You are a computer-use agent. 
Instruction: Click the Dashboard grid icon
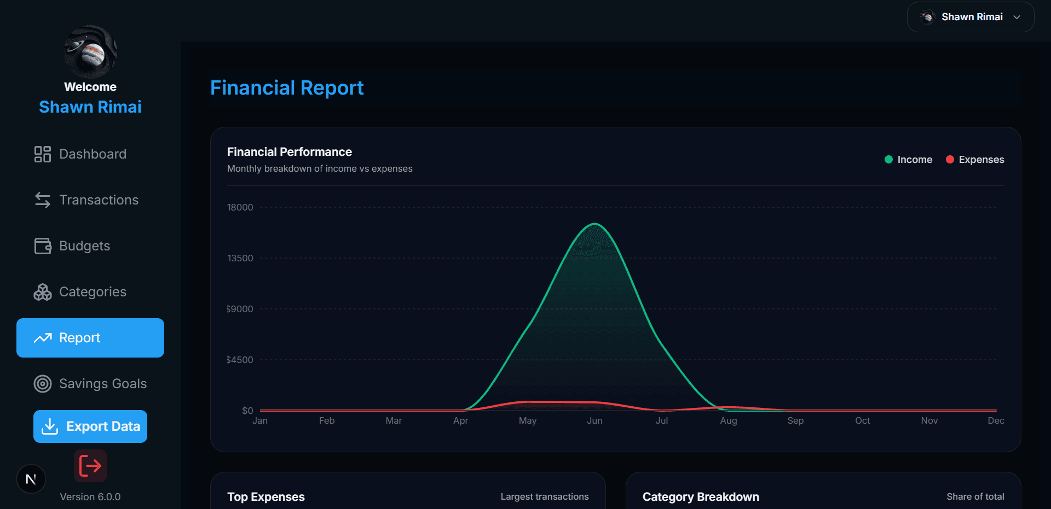(x=43, y=154)
